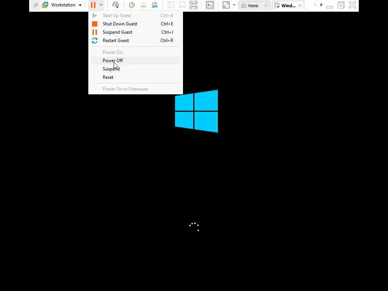Click Send Ctrl+Alt+Del toolbar icon
This screenshot has width=388, height=291.
point(115,5)
